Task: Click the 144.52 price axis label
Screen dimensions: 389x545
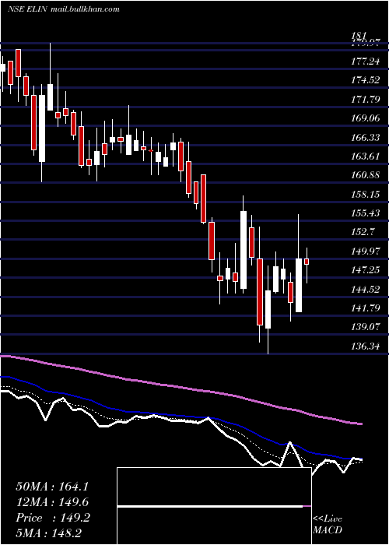Action: [364, 289]
